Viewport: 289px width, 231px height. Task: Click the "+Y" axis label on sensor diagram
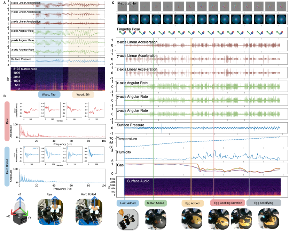click(x=30, y=217)
